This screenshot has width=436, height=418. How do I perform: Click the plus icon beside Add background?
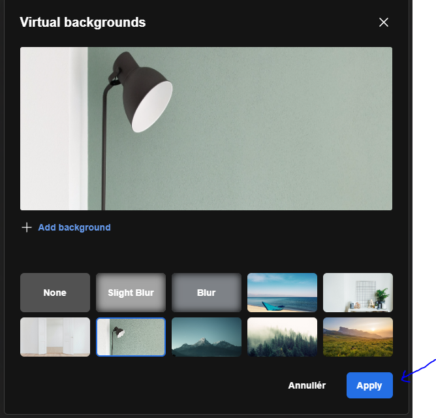point(27,227)
